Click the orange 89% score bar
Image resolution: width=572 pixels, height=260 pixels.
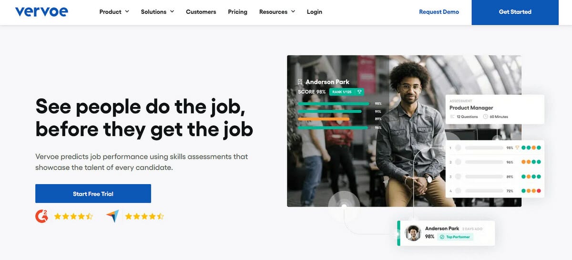click(324, 119)
